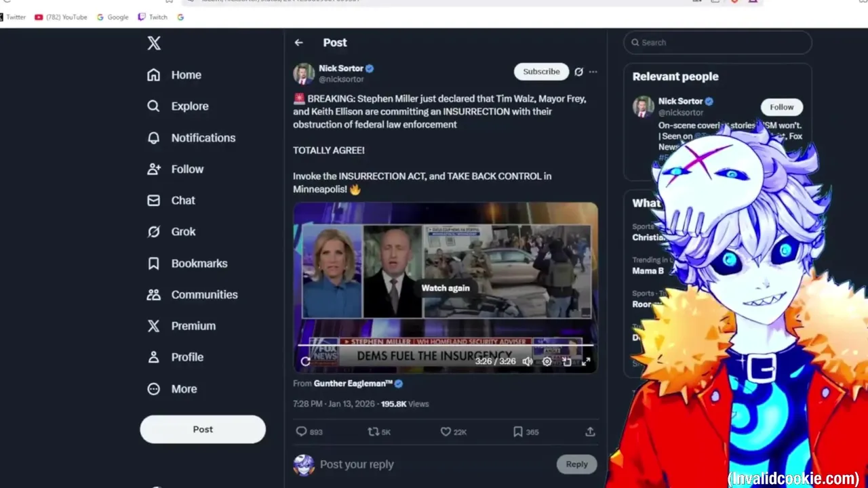Click the Bookmarks icon in sidebar
The image size is (868, 488).
154,263
